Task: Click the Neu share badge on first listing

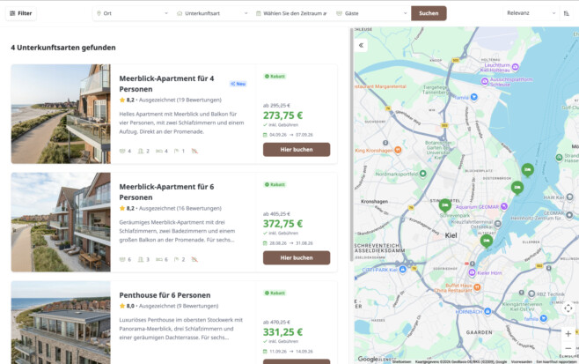Action: [x=238, y=84]
